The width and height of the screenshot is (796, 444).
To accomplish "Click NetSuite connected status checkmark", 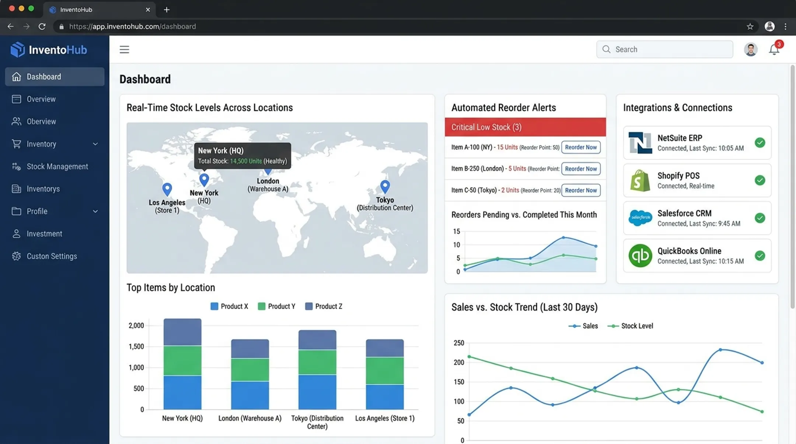I will (760, 142).
